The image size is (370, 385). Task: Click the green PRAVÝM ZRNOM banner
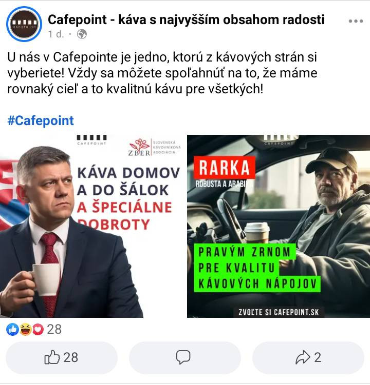[257, 268]
